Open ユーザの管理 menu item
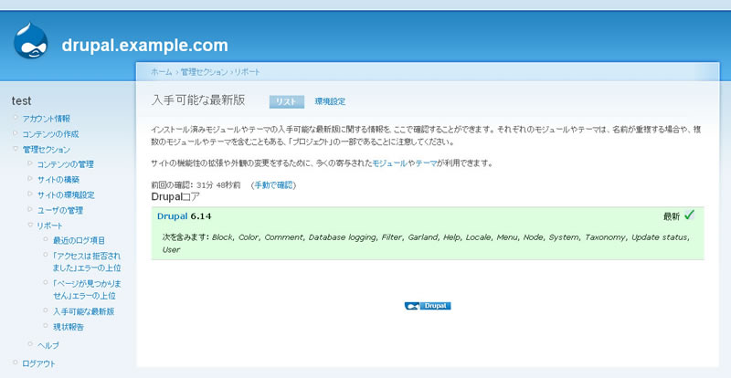 tap(59, 210)
